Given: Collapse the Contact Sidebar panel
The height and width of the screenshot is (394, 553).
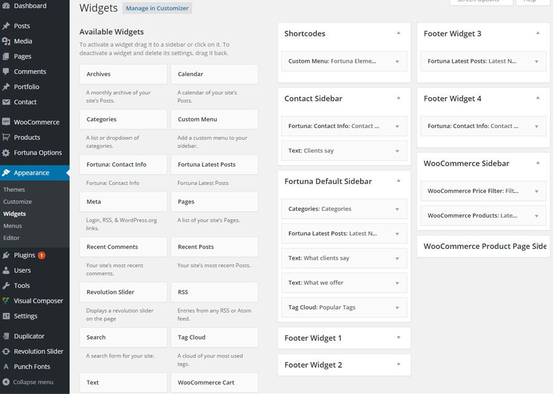Looking at the screenshot, I should tap(398, 98).
